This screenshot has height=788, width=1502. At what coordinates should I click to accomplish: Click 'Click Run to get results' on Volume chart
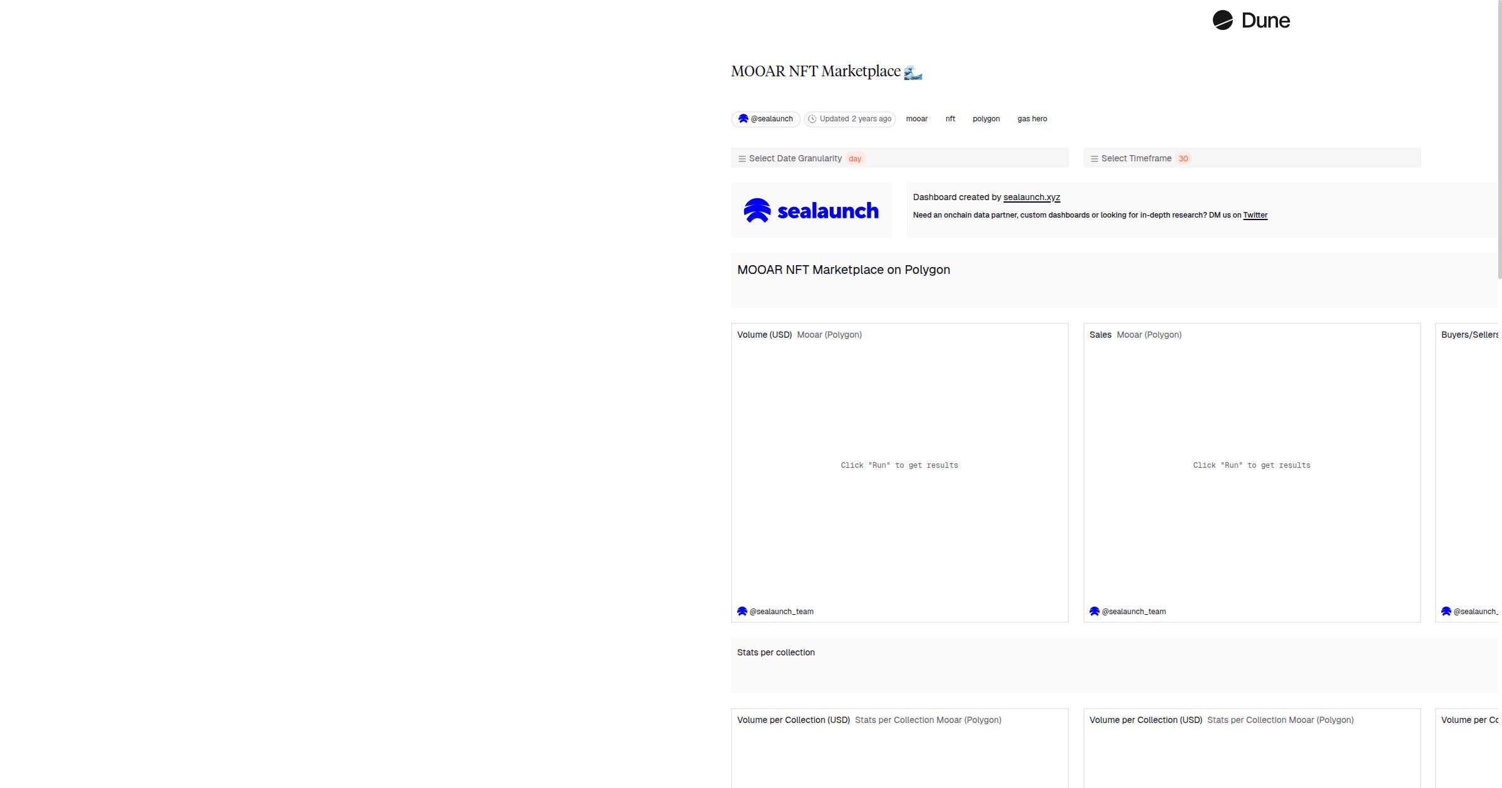(899, 465)
